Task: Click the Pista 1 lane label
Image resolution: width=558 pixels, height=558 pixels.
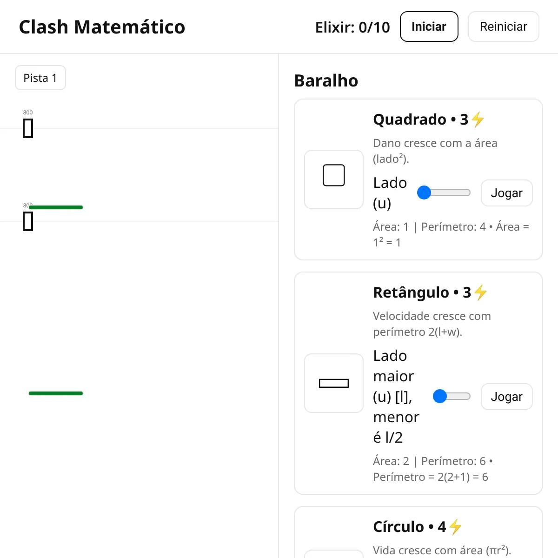Action: [40, 78]
